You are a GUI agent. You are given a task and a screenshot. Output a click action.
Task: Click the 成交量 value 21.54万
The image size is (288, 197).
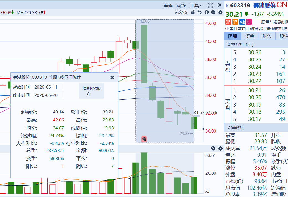(258, 148)
